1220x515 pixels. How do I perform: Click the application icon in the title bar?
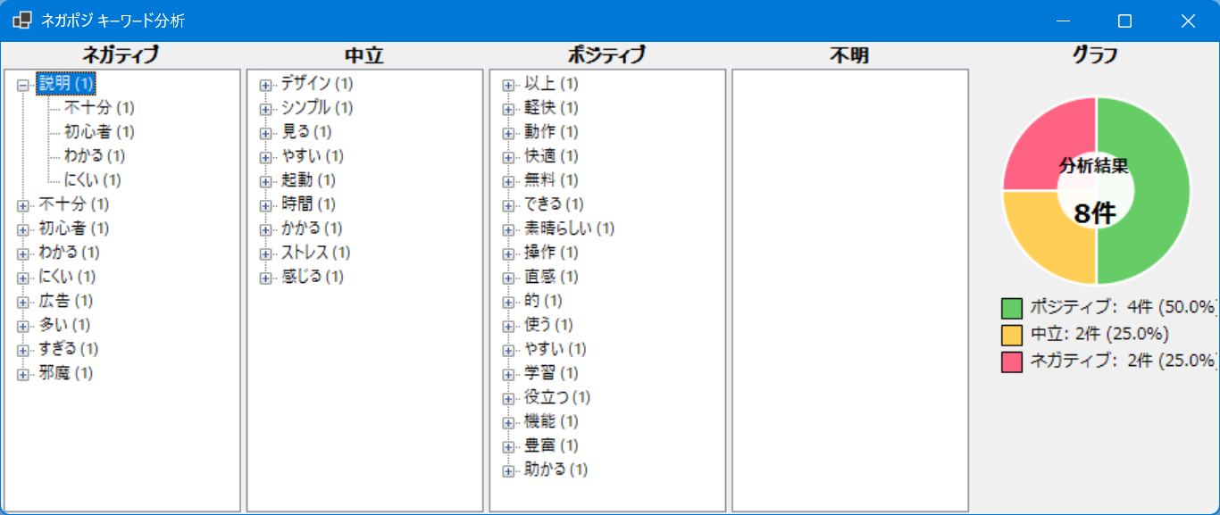pyautogui.click(x=22, y=21)
